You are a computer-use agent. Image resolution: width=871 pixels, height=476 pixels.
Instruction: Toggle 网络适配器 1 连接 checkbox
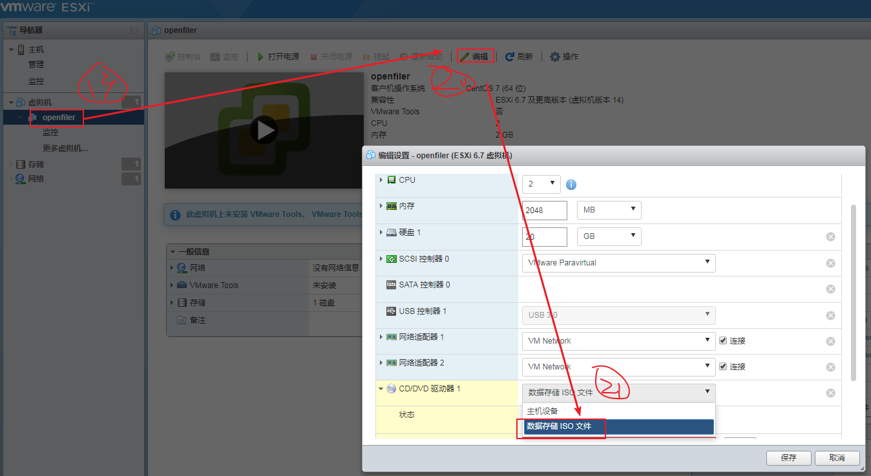tap(723, 340)
